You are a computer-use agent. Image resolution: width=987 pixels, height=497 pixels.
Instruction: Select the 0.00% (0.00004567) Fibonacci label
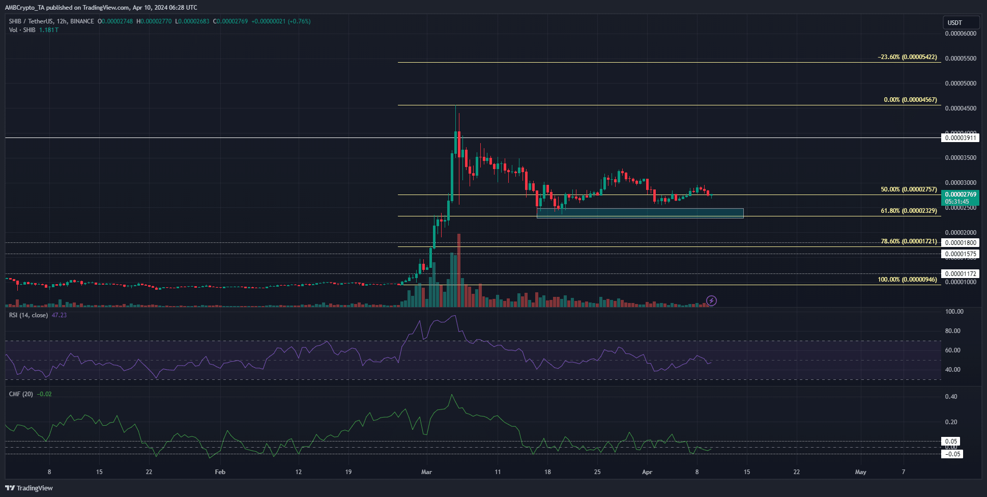(x=910, y=100)
